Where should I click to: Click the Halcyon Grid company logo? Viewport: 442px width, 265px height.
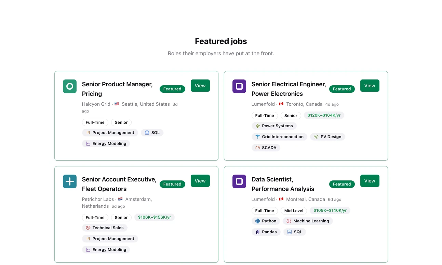[x=70, y=86]
